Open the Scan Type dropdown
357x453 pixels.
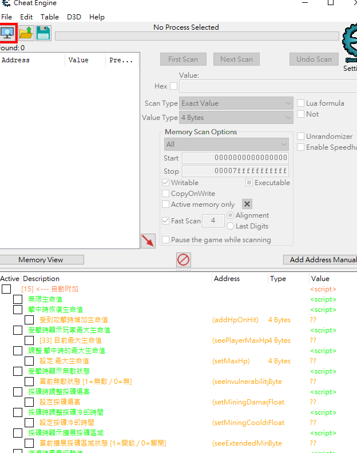pos(236,103)
